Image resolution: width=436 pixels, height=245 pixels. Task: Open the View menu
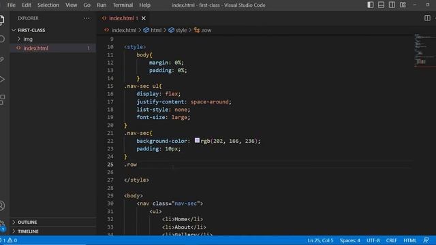click(71, 5)
